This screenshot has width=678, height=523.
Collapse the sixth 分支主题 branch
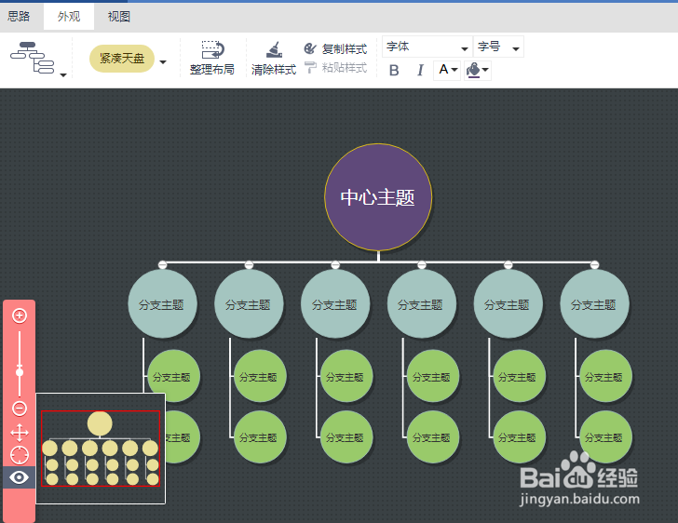tap(595, 264)
